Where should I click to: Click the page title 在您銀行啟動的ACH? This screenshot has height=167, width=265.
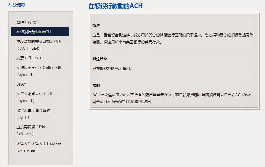(116, 6)
